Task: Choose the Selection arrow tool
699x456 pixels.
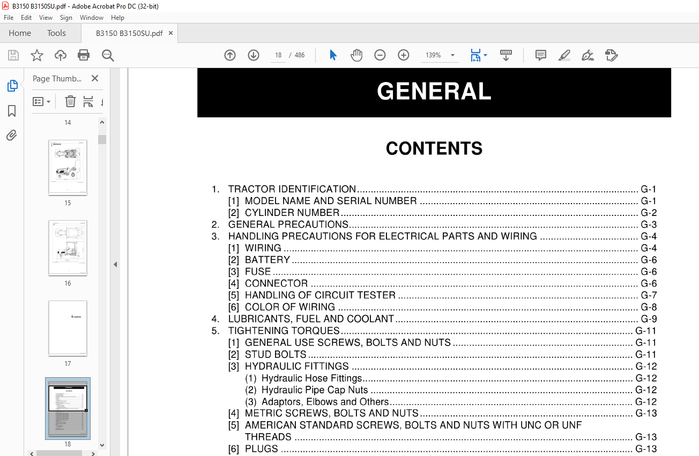Action: click(333, 55)
